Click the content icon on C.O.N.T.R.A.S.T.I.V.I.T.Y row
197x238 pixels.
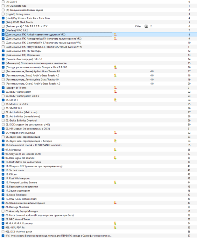146,26
